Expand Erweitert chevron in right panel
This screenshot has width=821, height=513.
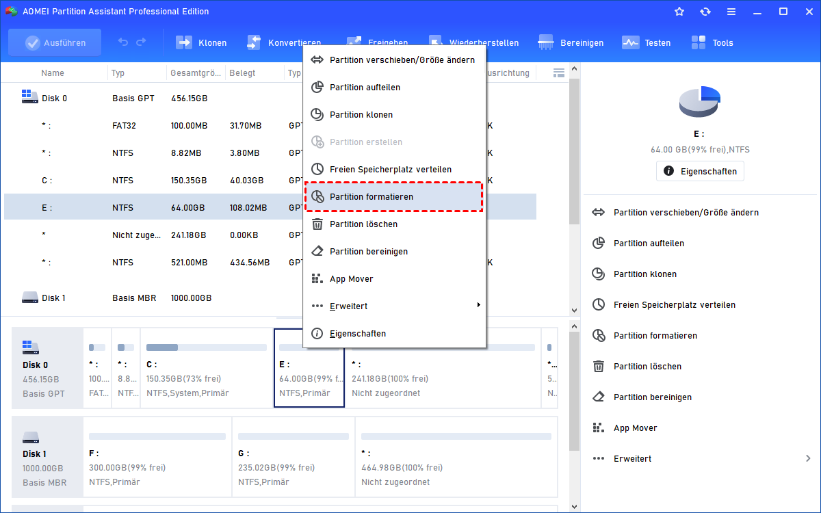(808, 459)
